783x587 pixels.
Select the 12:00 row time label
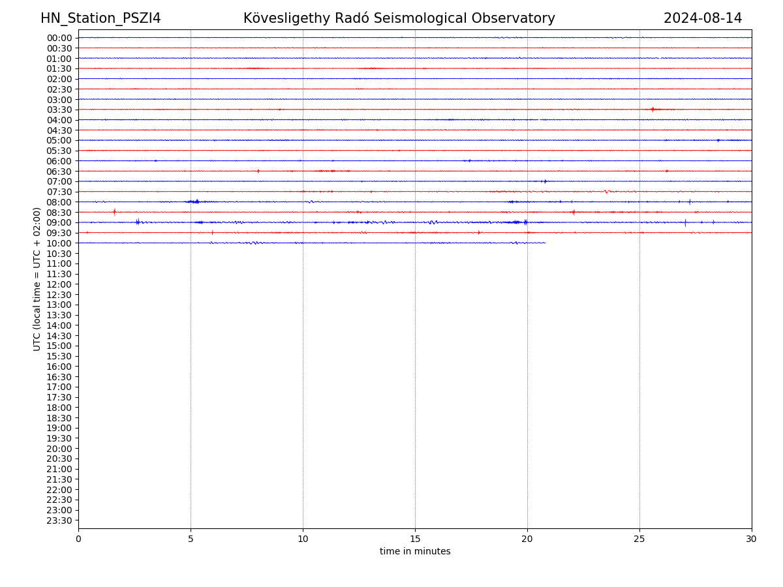click(x=59, y=284)
